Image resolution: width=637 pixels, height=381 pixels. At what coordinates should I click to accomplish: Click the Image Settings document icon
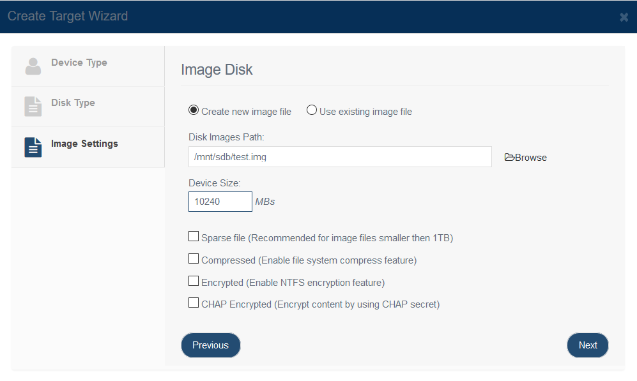[33, 147]
